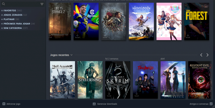Viewport: 215px width, 108px height.
Task: Click the search magnifier icon
Action: (x=3, y=4)
